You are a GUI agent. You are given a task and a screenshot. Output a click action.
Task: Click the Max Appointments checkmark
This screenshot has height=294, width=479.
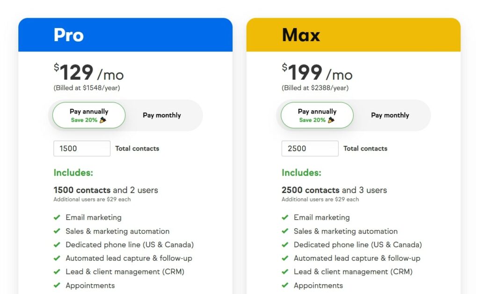[285, 286]
